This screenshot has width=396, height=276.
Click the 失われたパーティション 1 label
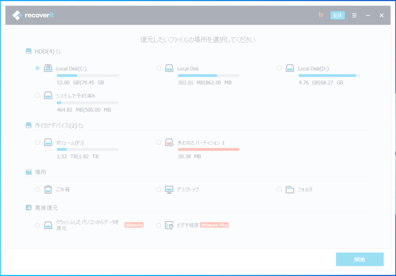point(200,143)
